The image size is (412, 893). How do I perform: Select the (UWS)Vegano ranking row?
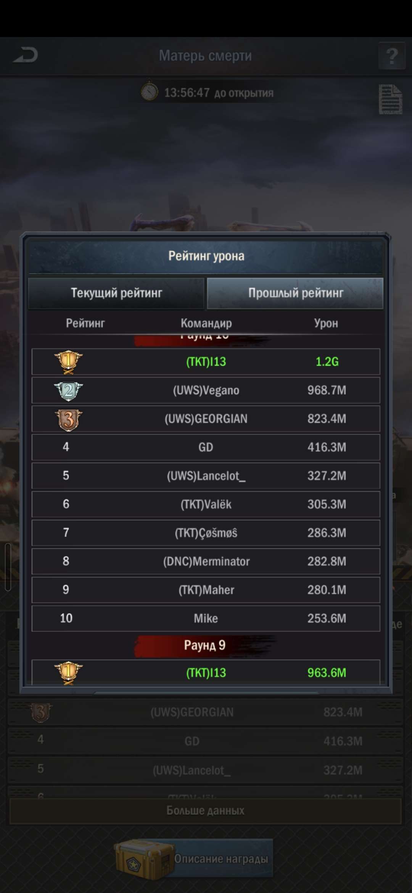(206, 390)
